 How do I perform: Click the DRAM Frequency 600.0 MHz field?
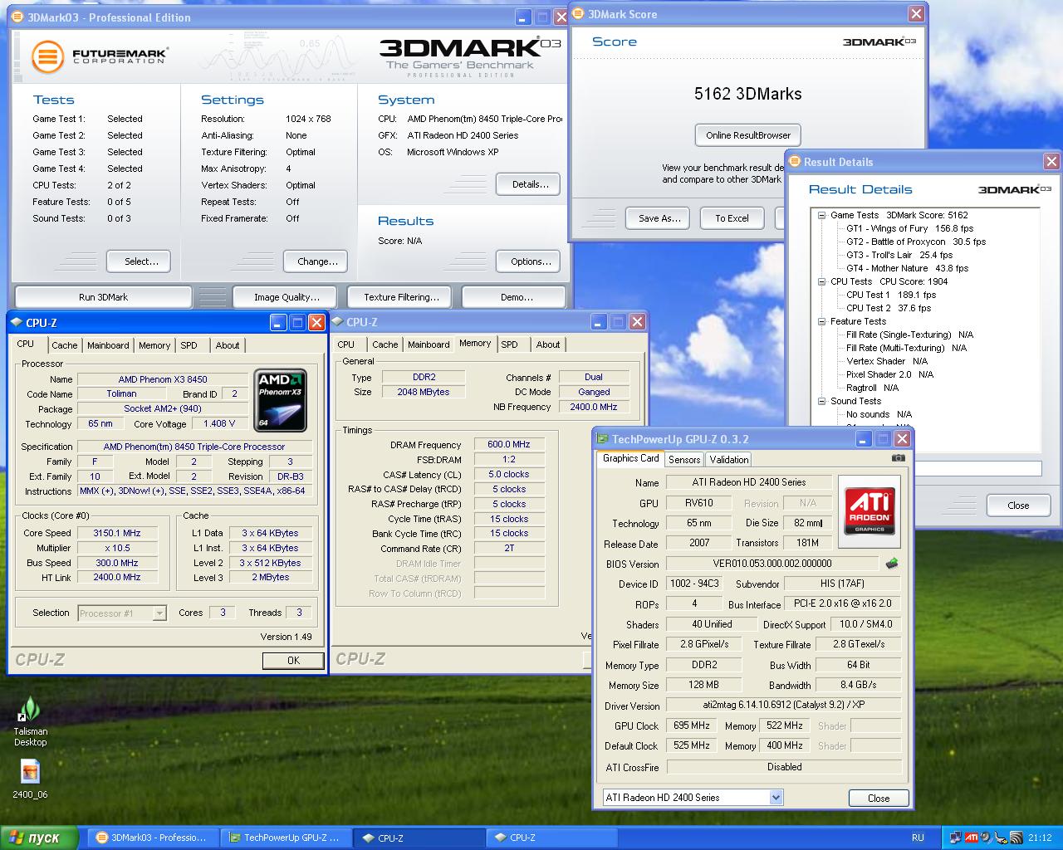click(x=508, y=445)
